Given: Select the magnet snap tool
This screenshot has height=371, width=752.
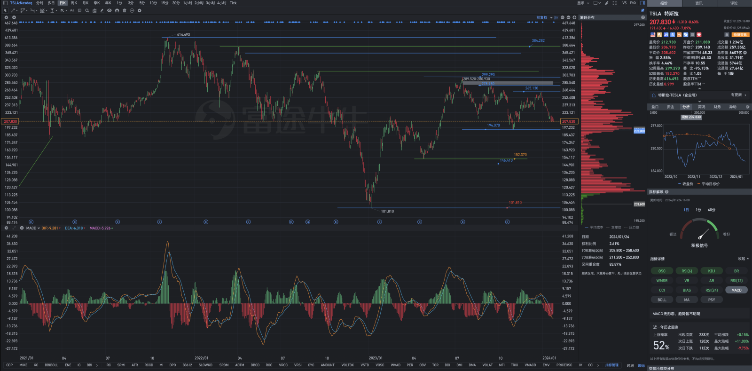Looking at the screenshot, I should pyautogui.click(x=117, y=10).
